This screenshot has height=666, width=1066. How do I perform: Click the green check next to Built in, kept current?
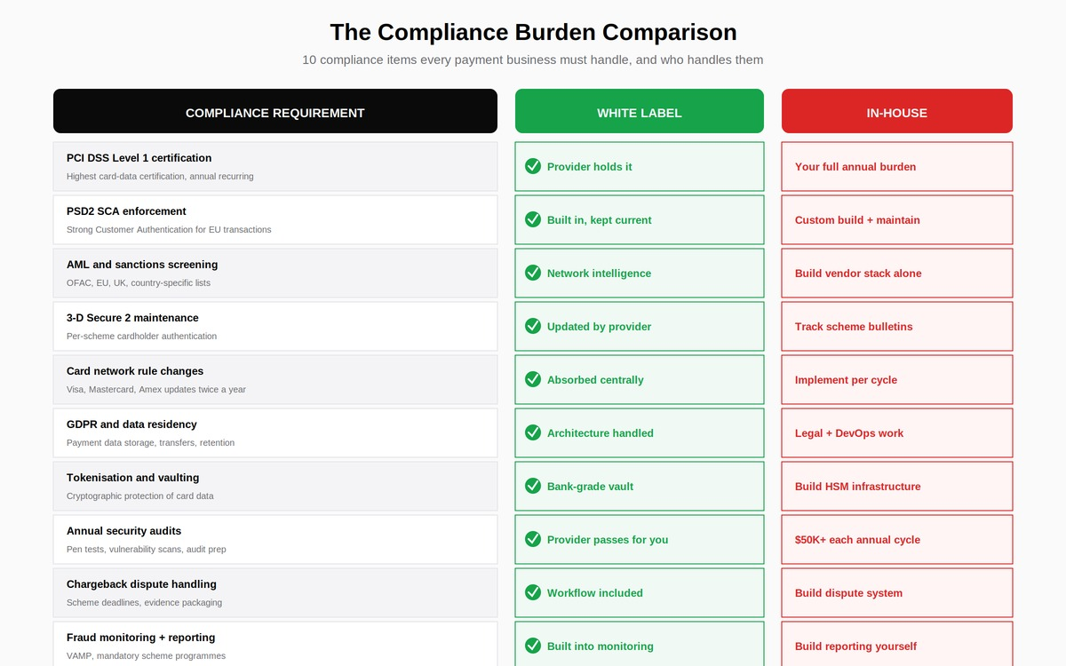click(x=533, y=219)
